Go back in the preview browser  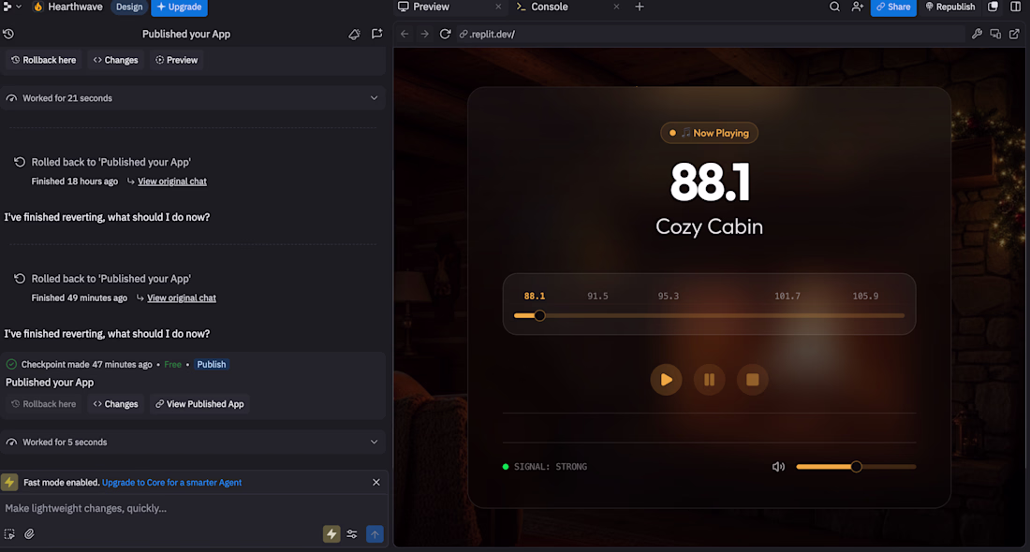click(405, 34)
